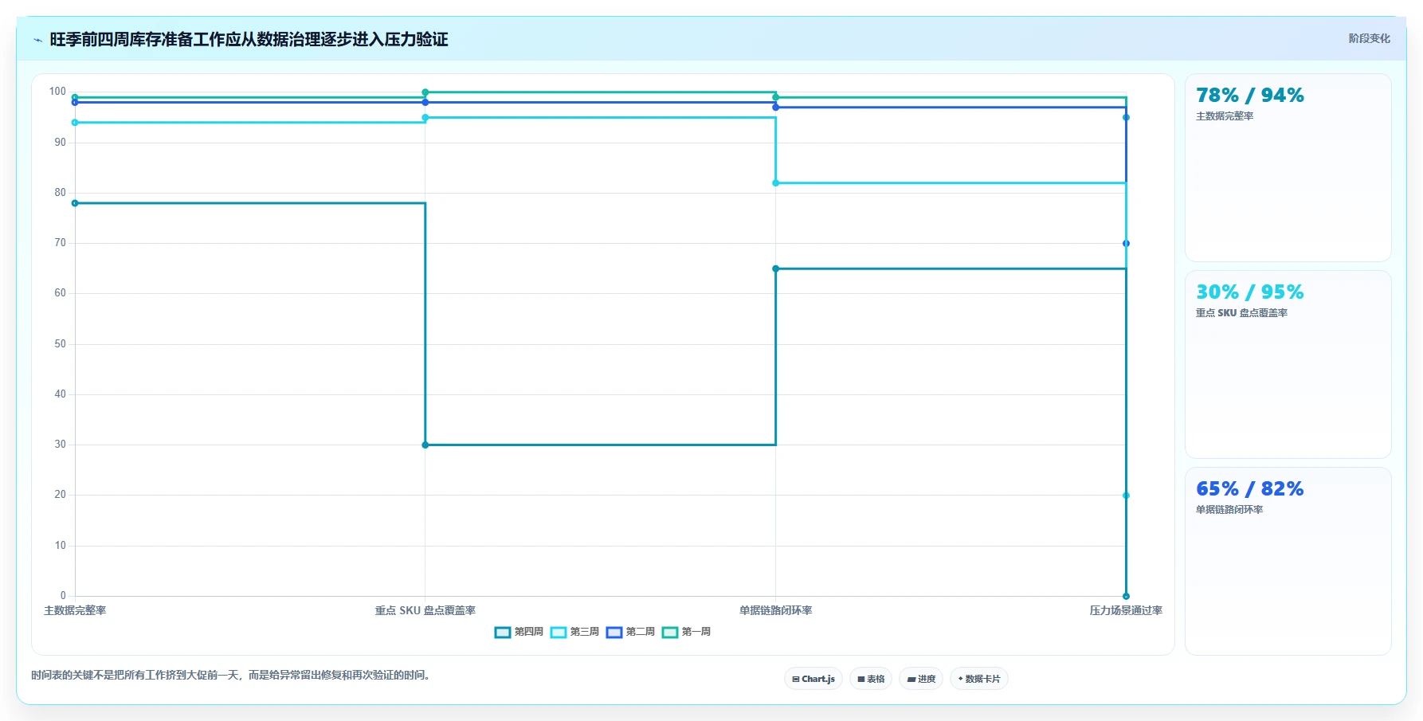The height and width of the screenshot is (721, 1423).
Task: Click 第三周 data point at value 82
Action: tap(775, 183)
